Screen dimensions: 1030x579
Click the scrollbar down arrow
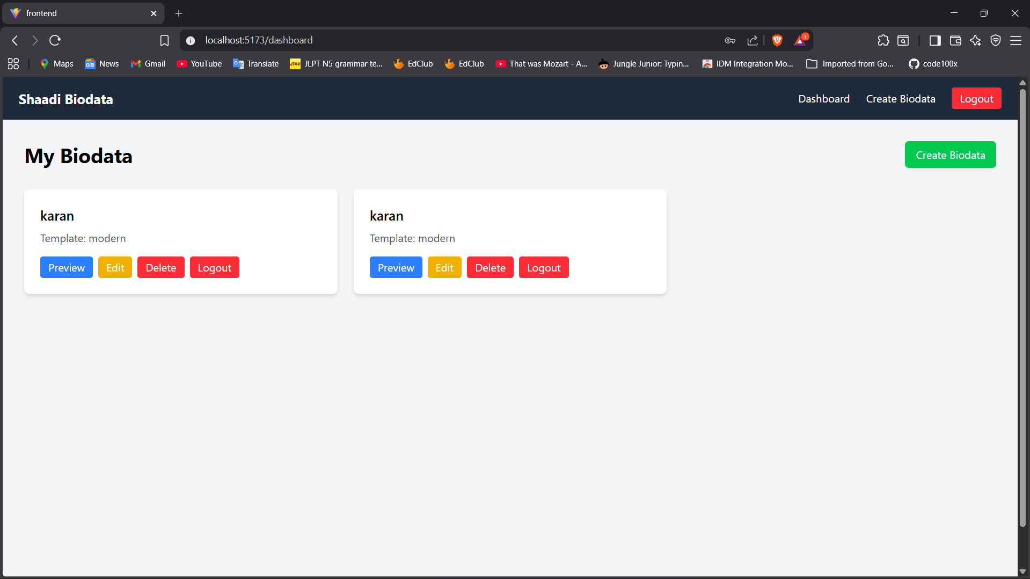click(x=1022, y=572)
